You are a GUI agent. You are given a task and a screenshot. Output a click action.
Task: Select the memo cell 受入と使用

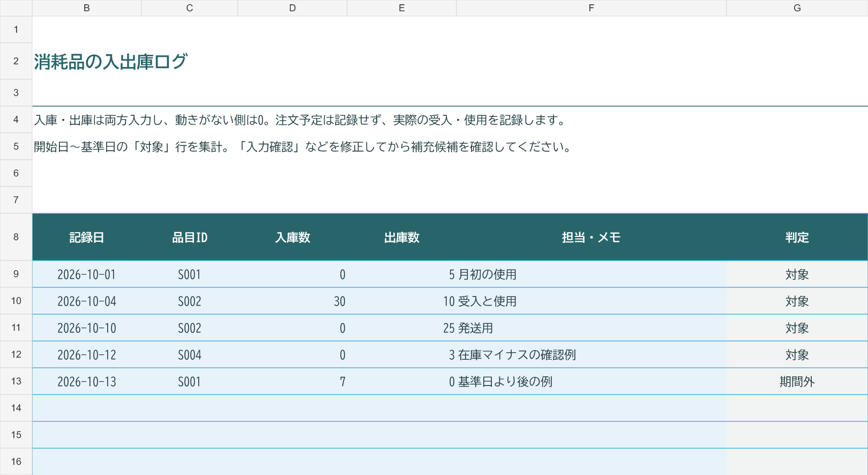[x=592, y=301]
